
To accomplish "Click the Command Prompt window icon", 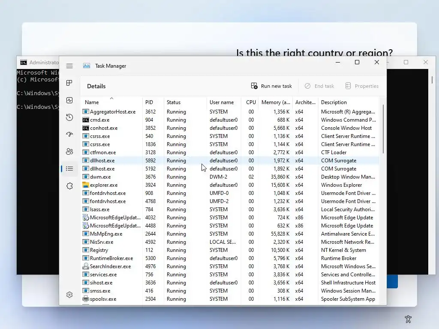I will click(24, 62).
